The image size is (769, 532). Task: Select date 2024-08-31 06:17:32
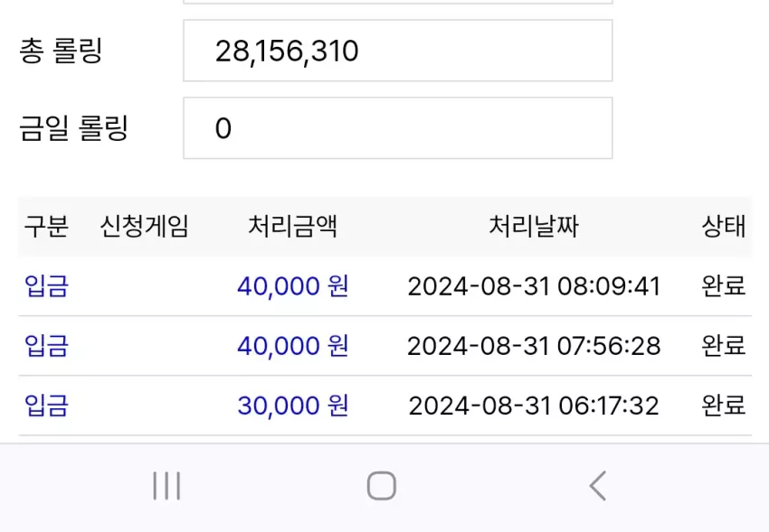coord(534,406)
